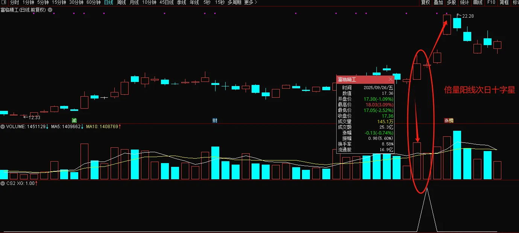Image resolution: width=519 pixels, height=233 pixels.
Task: Click the 流通股 16.9亿 value
Action: 385,150
